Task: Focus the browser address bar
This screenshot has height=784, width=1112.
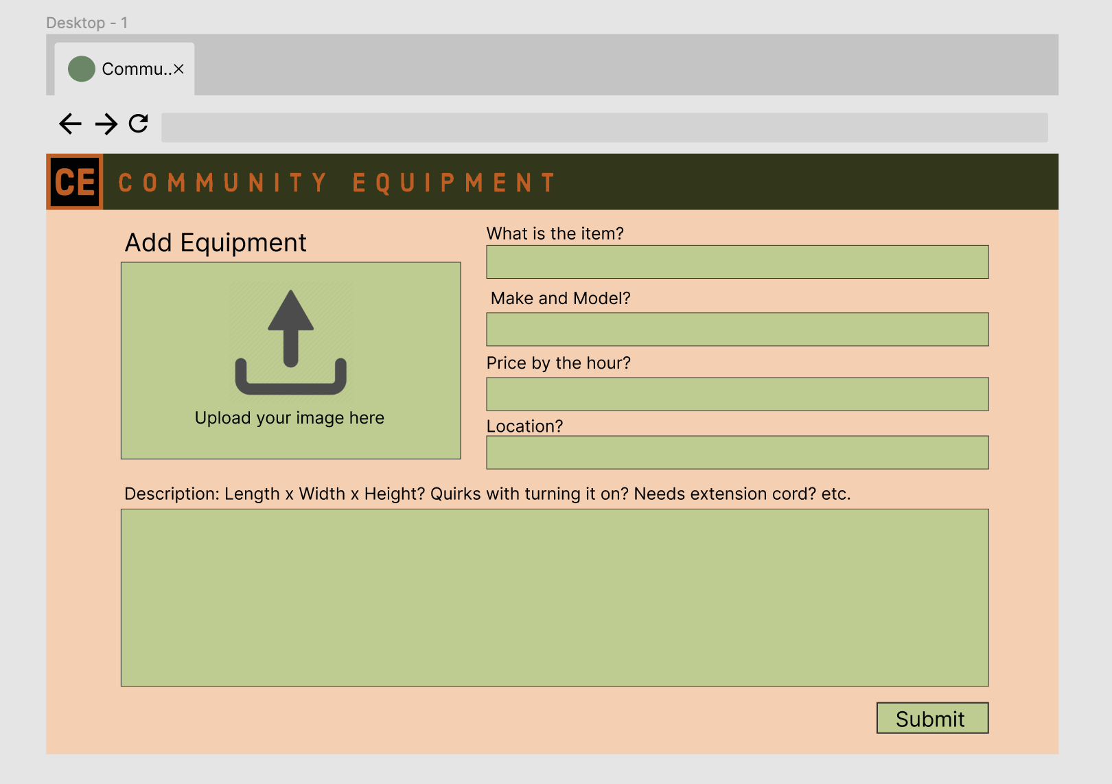Action: click(x=605, y=128)
